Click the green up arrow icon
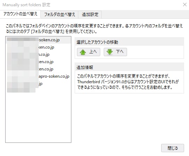Viewport: 189px width, 156px height. (83, 52)
